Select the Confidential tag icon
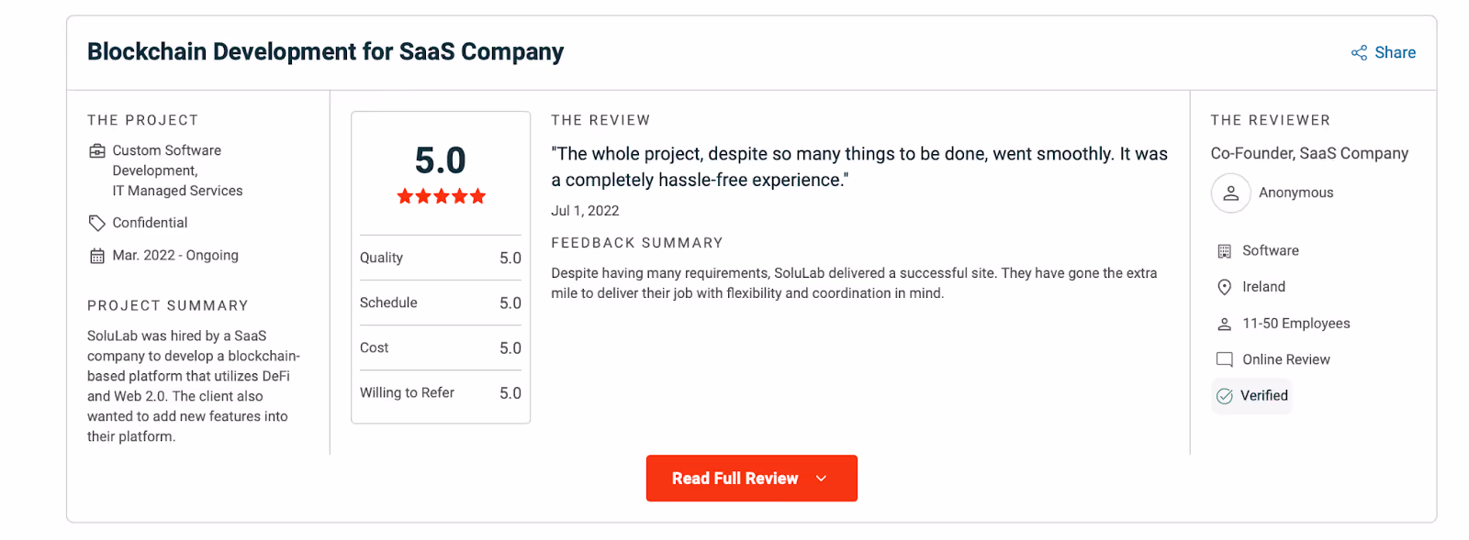Screen dimensions: 1469x540 tap(96, 222)
